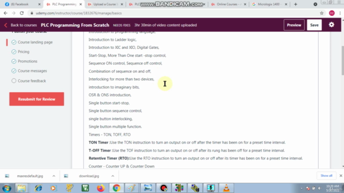This screenshot has width=344, height=193.
Task: Show hidden system tray icons arrow
Action: point(302,188)
